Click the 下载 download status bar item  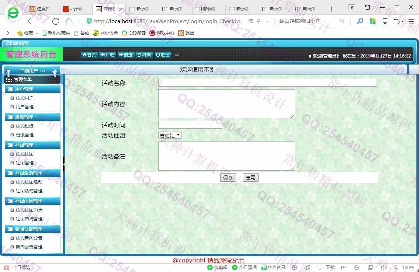coord(326,267)
